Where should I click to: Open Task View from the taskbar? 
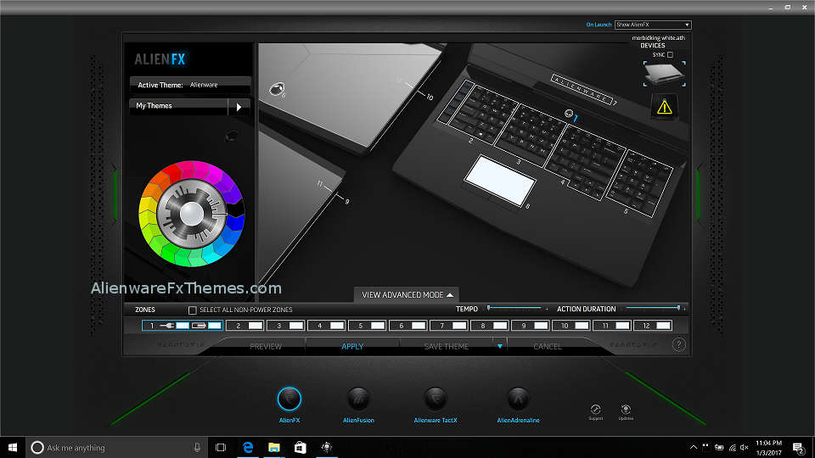coord(221,447)
